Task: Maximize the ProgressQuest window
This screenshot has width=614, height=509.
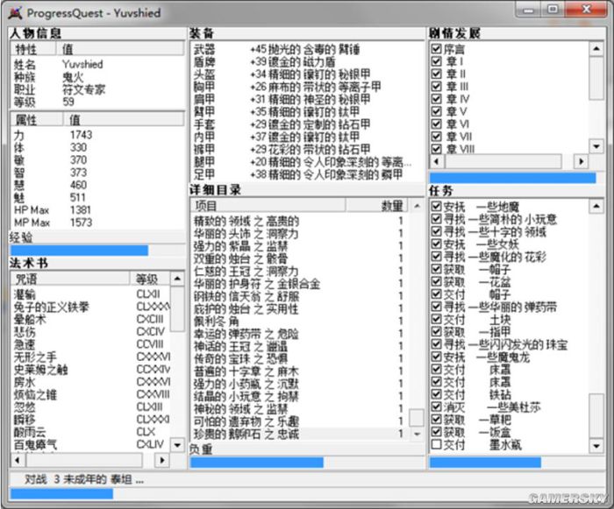Action: [x=553, y=10]
